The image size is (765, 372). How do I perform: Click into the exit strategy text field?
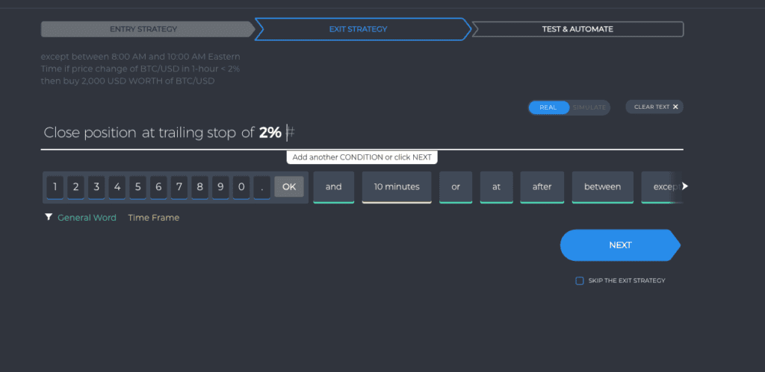(362, 133)
